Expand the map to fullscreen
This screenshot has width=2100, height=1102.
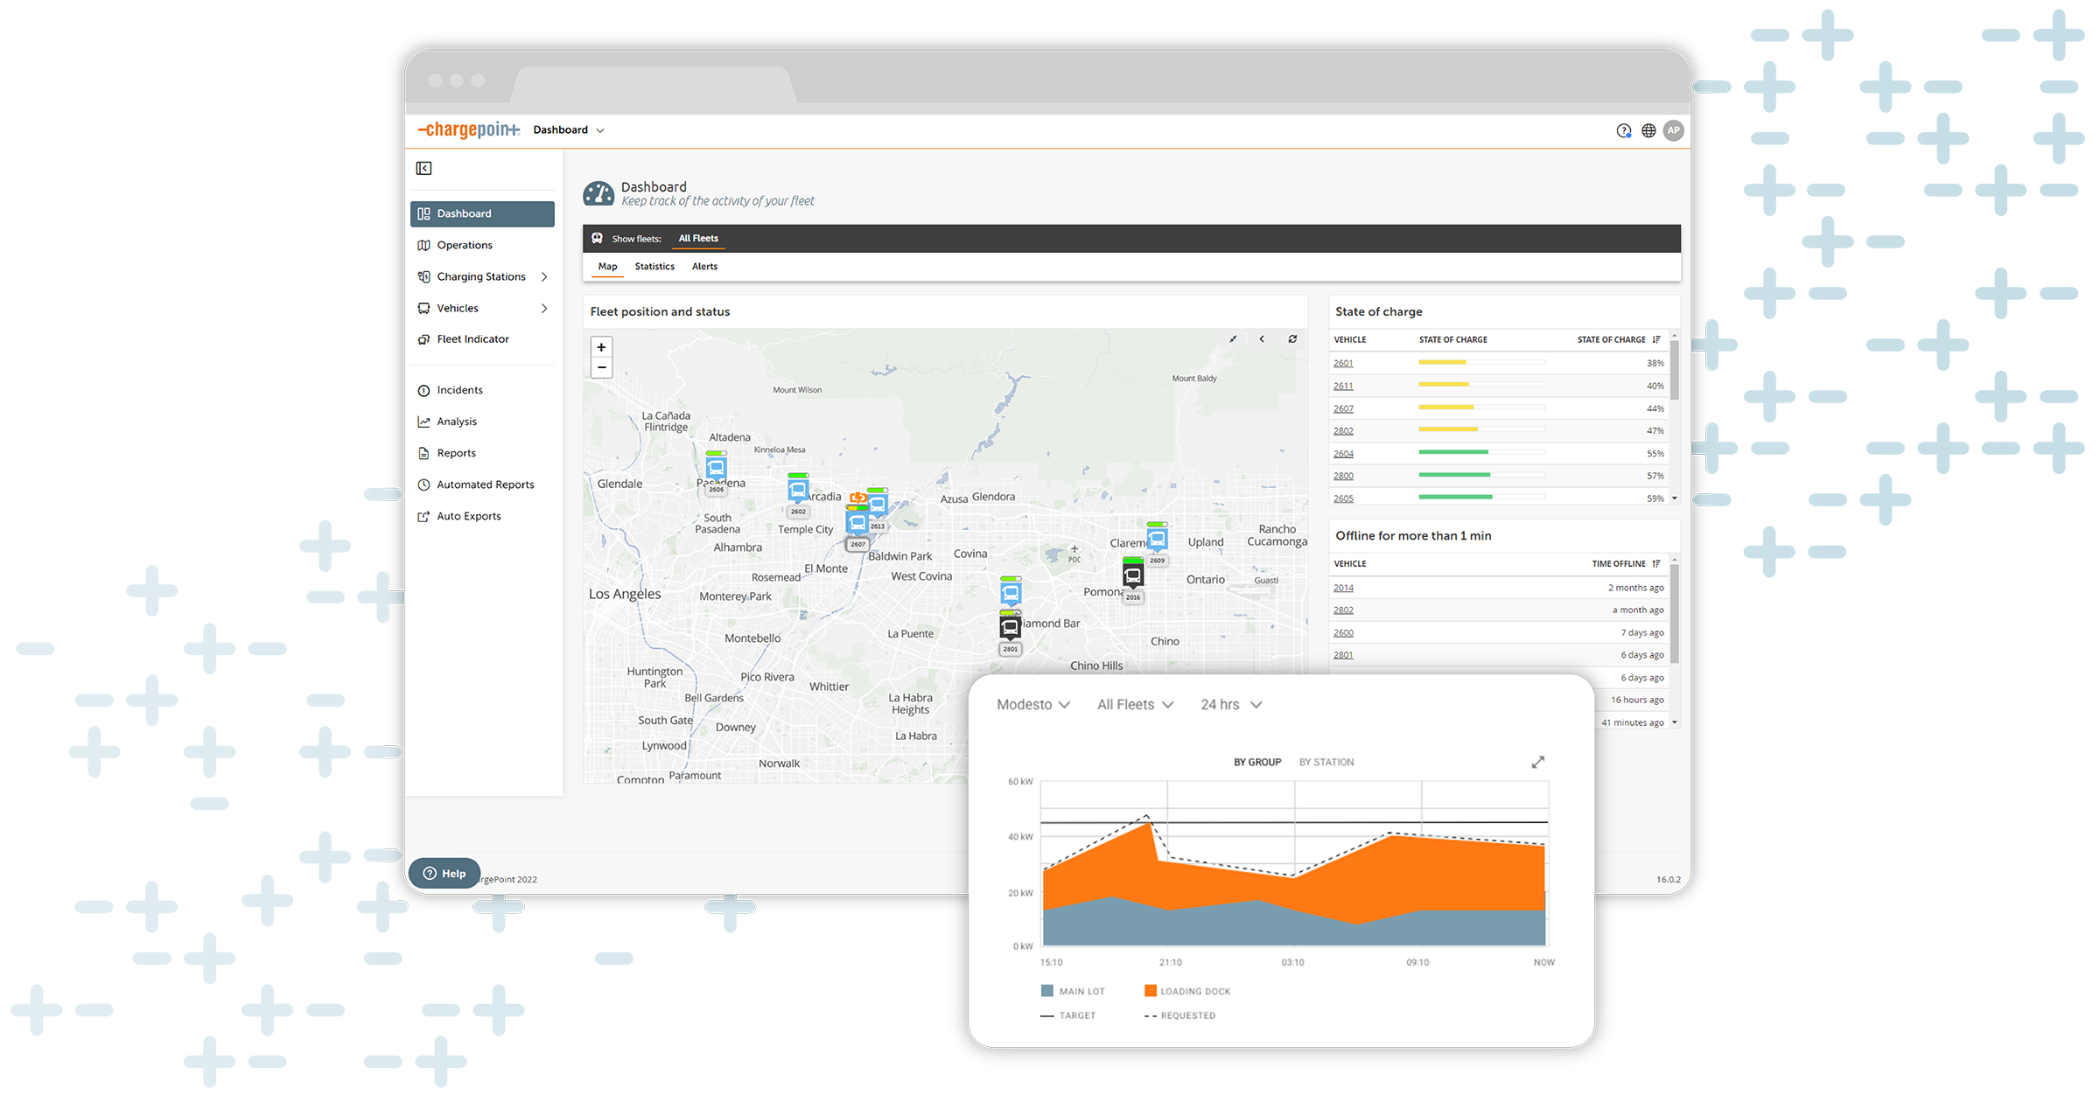pyautogui.click(x=1233, y=338)
